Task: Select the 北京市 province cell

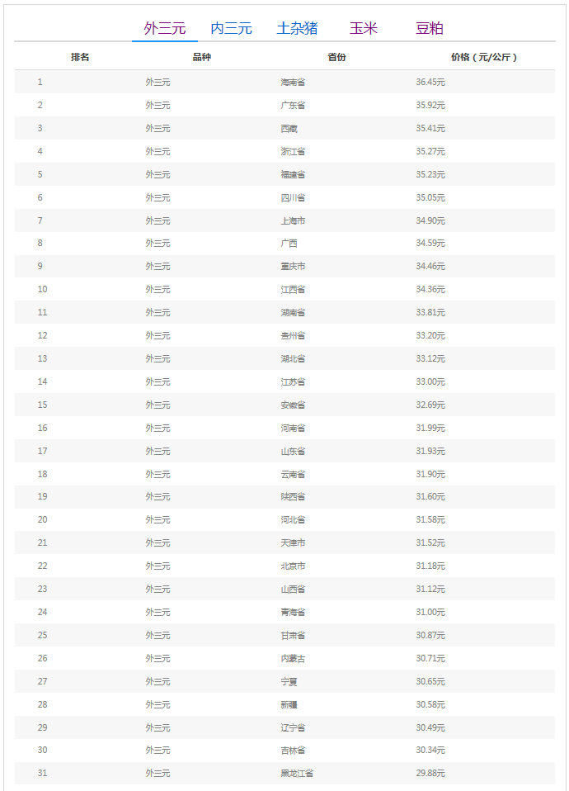Action: [x=293, y=566]
